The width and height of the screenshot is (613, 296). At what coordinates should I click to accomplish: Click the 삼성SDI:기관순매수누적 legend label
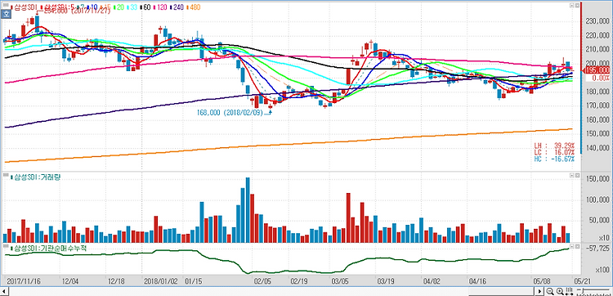50,249
